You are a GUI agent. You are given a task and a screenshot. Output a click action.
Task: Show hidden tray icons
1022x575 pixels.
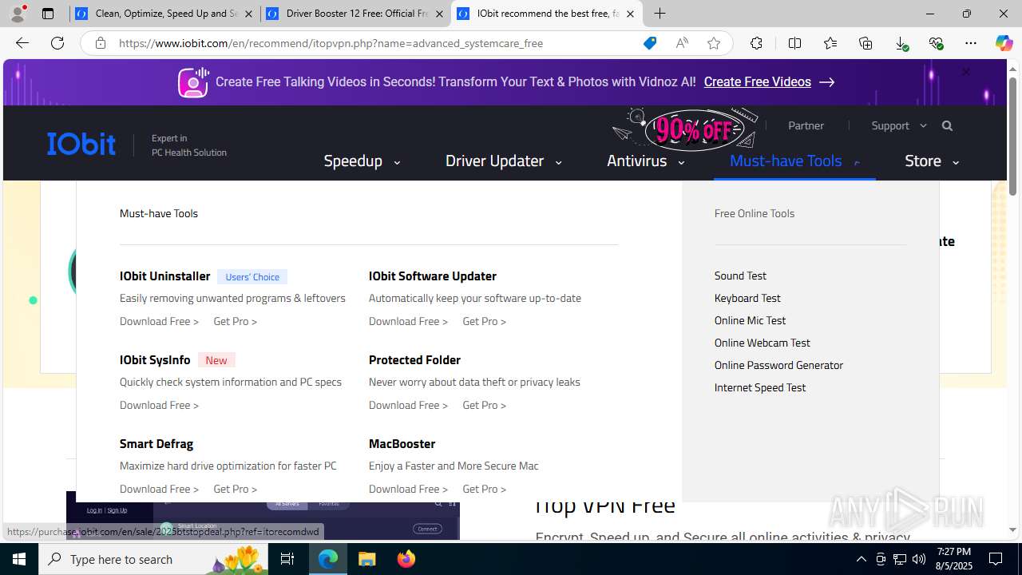[861, 559]
